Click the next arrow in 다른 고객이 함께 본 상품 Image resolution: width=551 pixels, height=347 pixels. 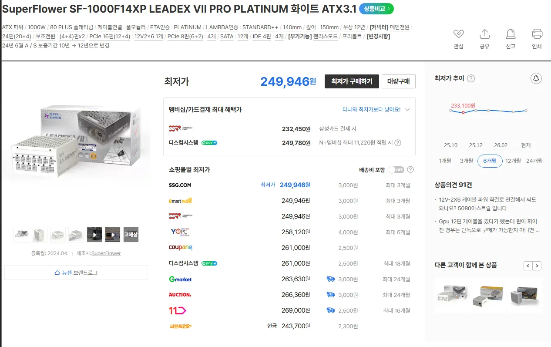538,266
